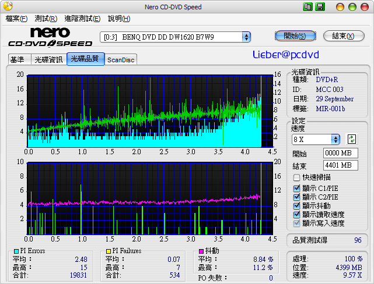374x284 pixels.
Task: Enable the 快速掃描 quick scan checkbox
Action: [x=297, y=177]
